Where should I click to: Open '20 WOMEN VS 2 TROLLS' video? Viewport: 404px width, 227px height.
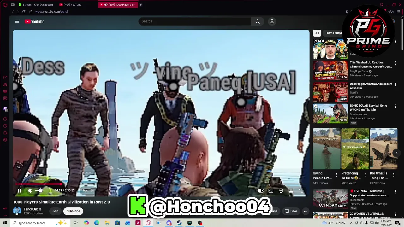[x=371, y=216]
